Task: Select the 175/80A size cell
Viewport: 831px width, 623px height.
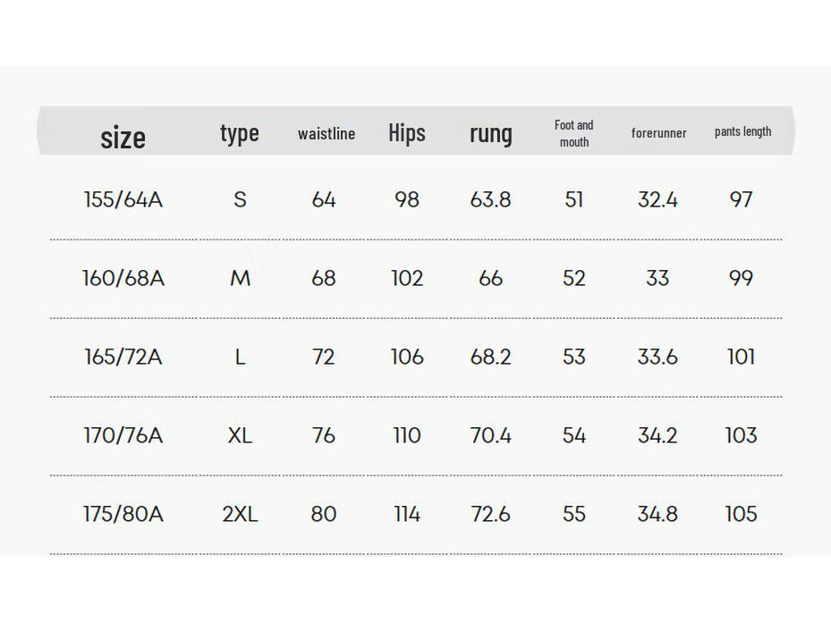Action: click(123, 514)
